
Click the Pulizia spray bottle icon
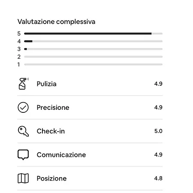click(24, 84)
